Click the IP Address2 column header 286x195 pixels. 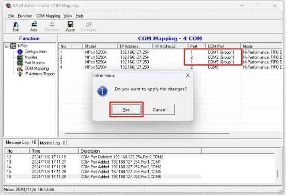point(170,46)
